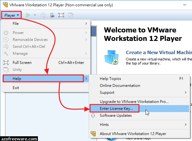The width and height of the screenshot is (192, 141).
Task: Select Unity in the Player menu
Action: [46, 70]
